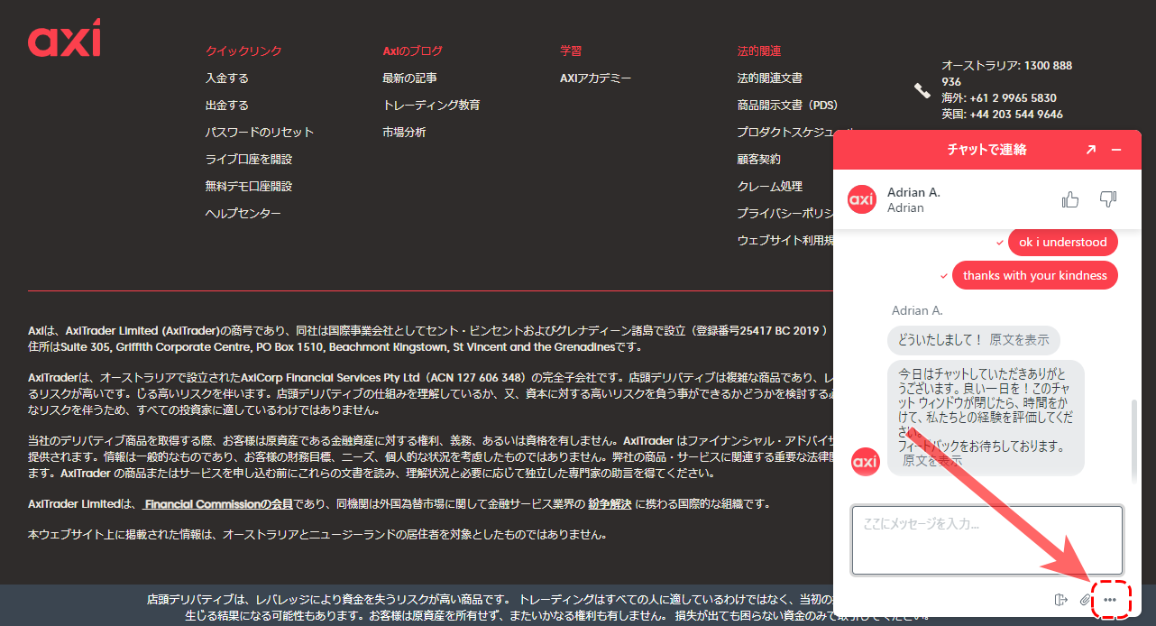
Task: Click the Axi logo in footer
Action: click(64, 39)
